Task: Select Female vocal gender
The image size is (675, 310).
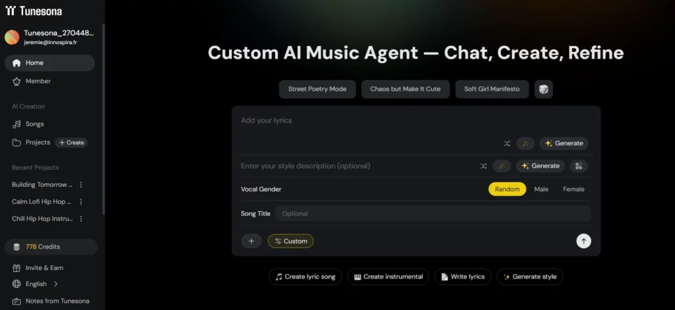Action: point(573,189)
